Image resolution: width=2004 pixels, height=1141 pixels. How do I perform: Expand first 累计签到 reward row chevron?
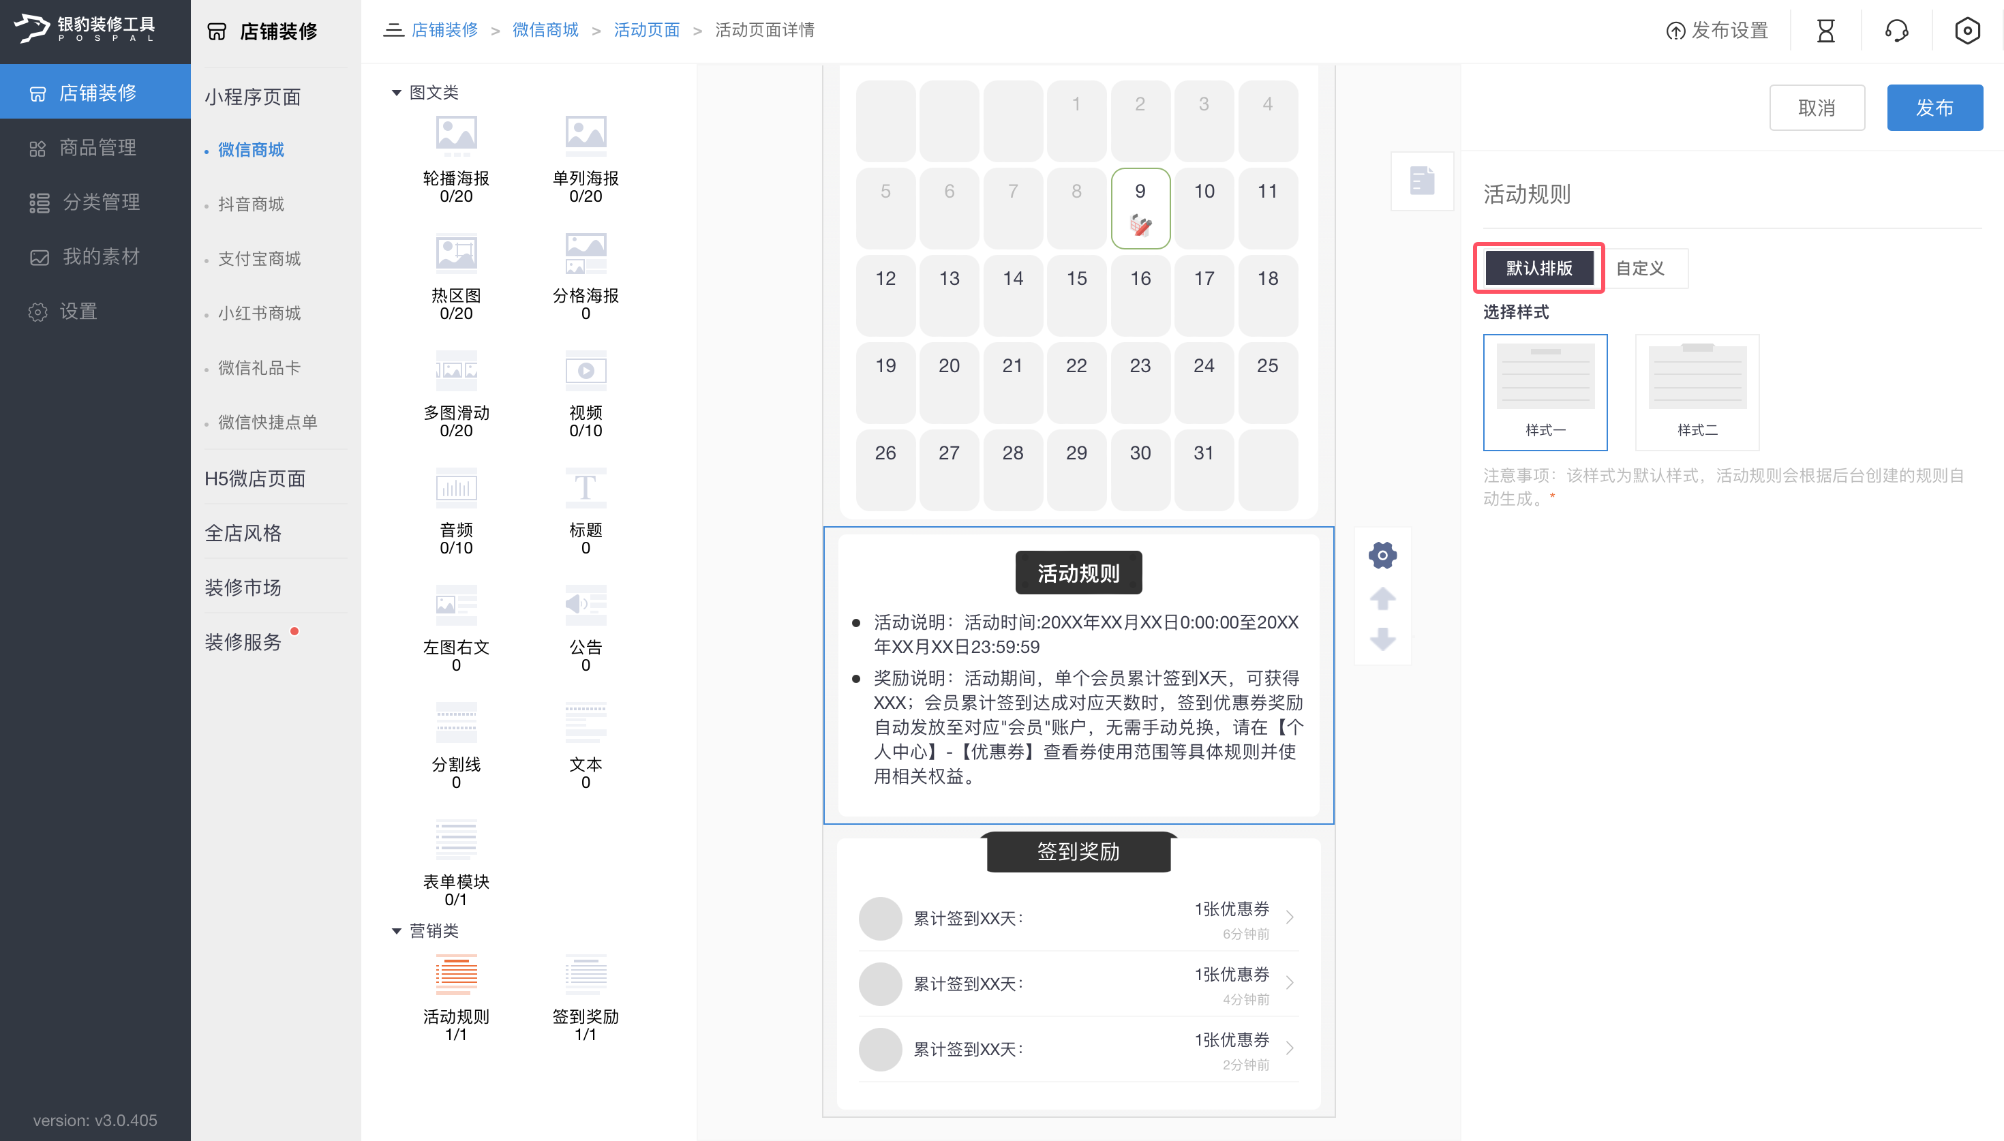[1290, 917]
